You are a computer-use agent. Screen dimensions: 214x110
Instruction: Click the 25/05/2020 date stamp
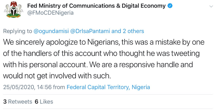[x=19, y=87]
